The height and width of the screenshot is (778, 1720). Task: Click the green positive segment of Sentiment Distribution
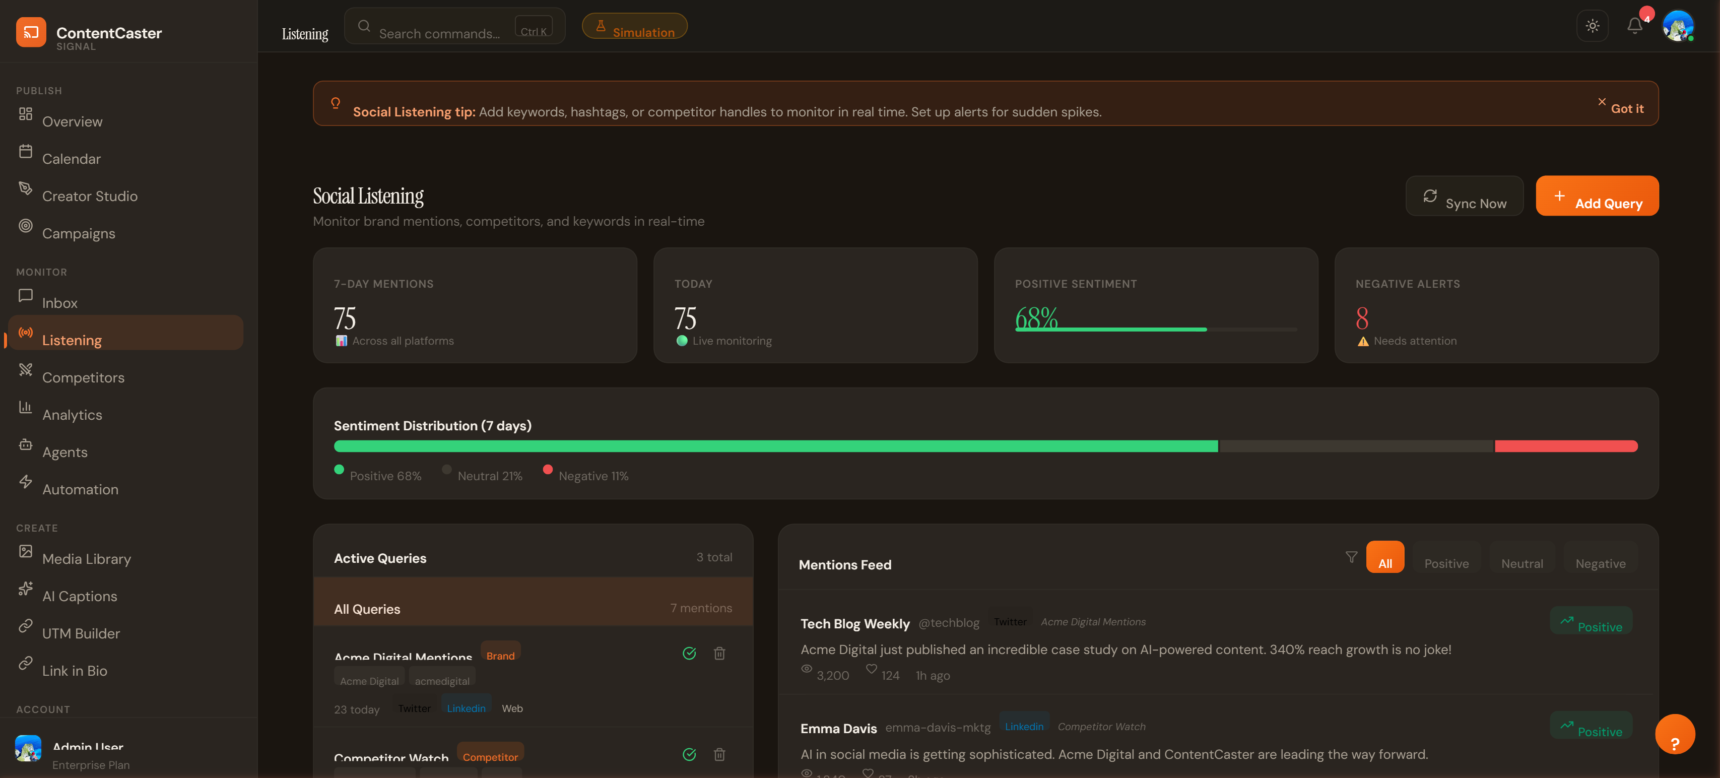(776, 446)
